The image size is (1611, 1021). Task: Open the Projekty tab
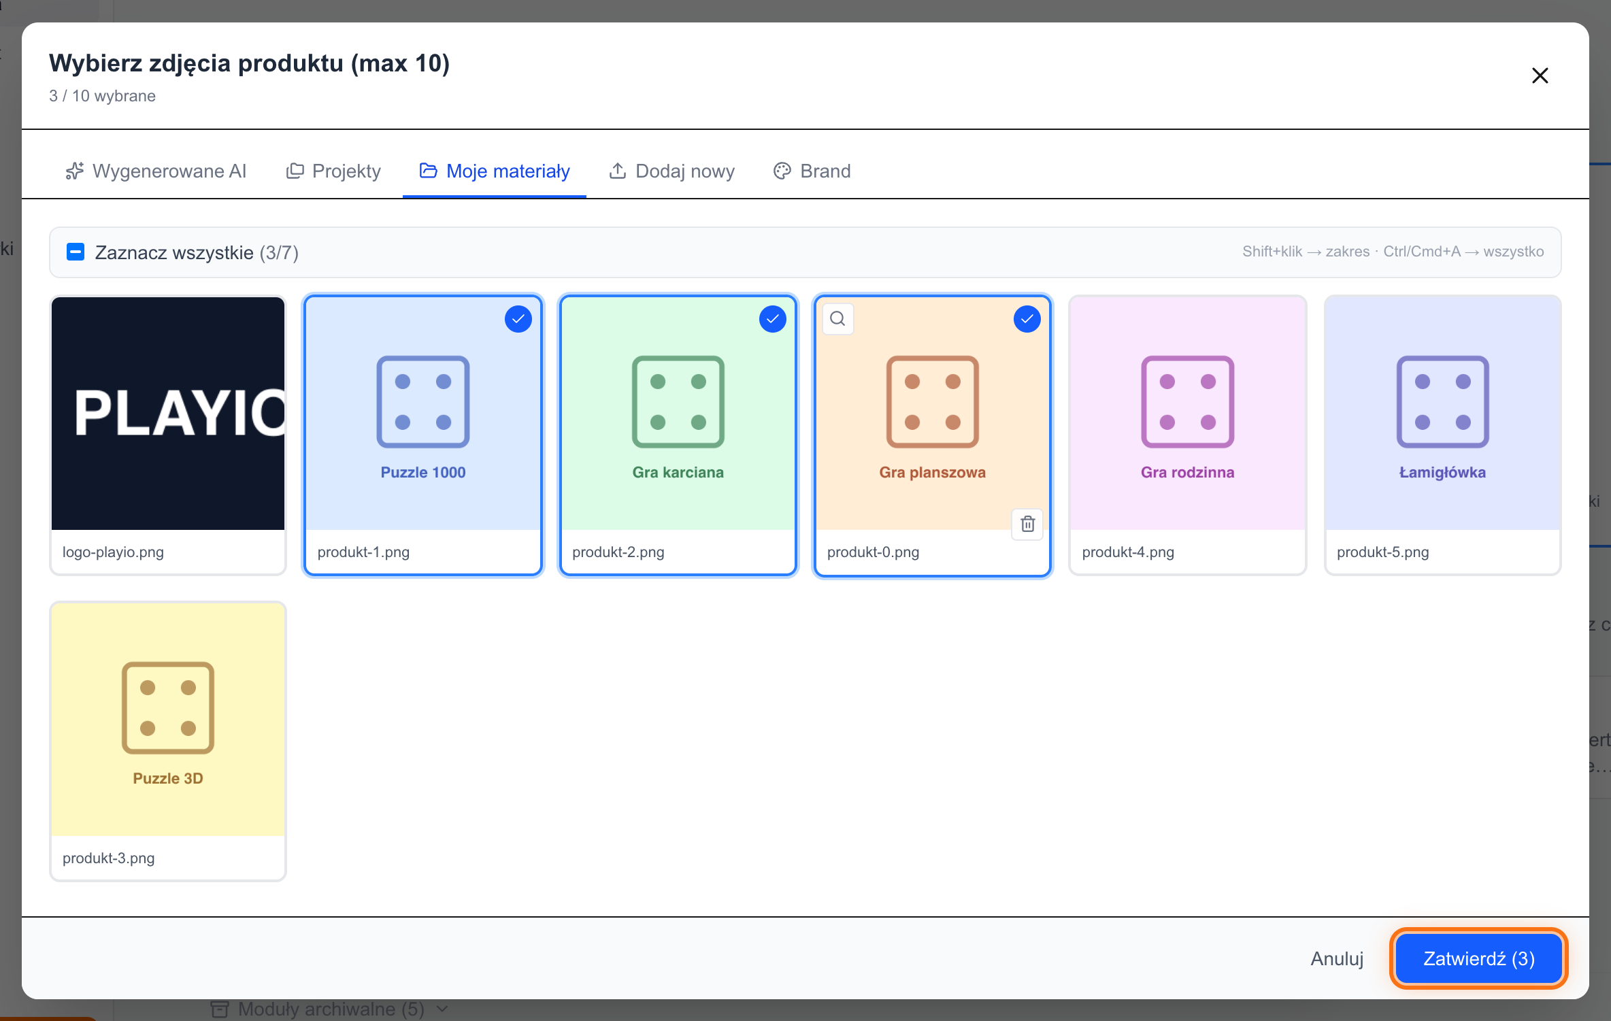pyautogui.click(x=333, y=171)
